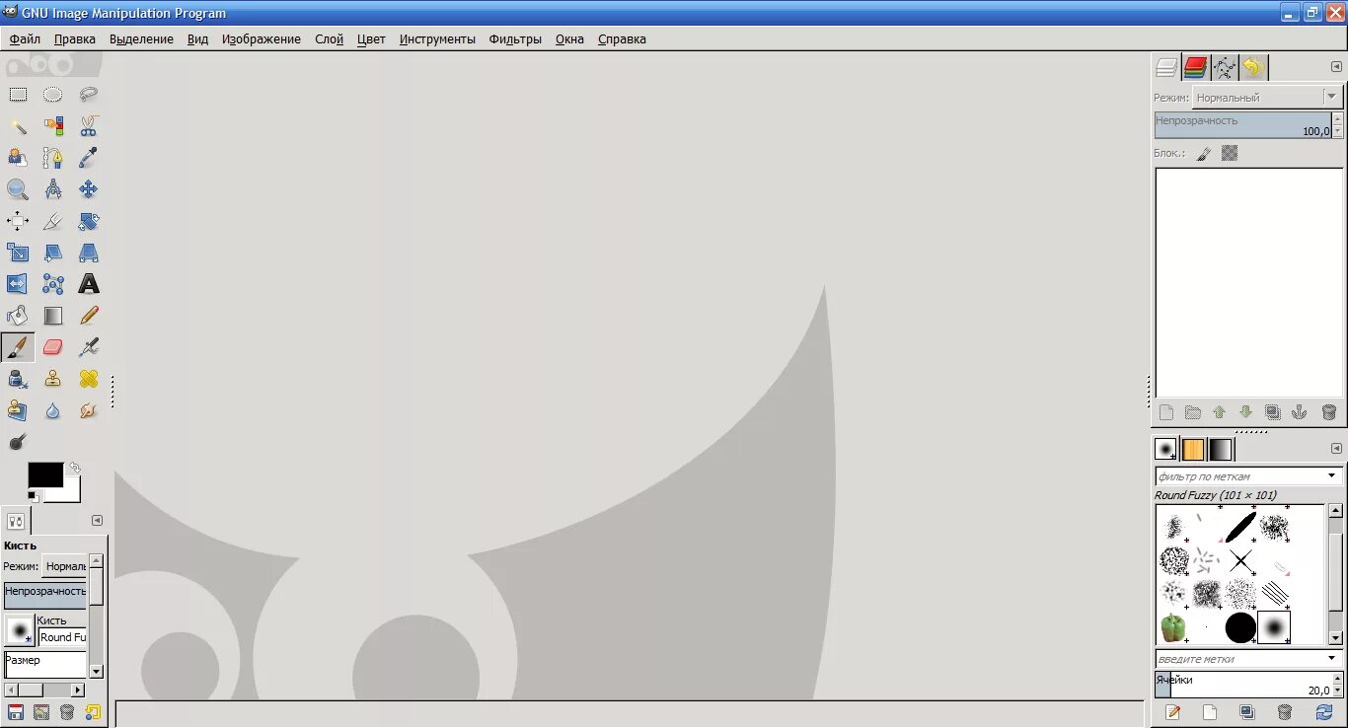Toggle lock pixels brush icon
The image size is (1348, 728).
[x=1203, y=154]
